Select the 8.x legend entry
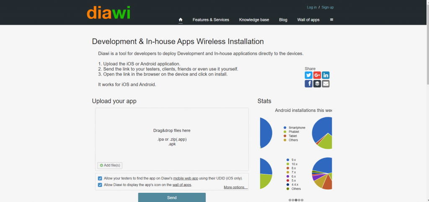Viewport: 429px width, 202px height. [291, 168]
